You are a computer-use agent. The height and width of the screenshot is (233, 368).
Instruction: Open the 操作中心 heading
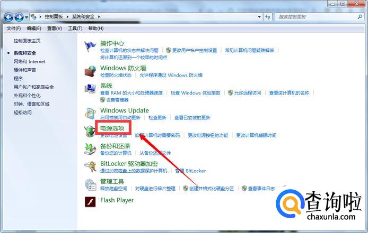click(112, 43)
